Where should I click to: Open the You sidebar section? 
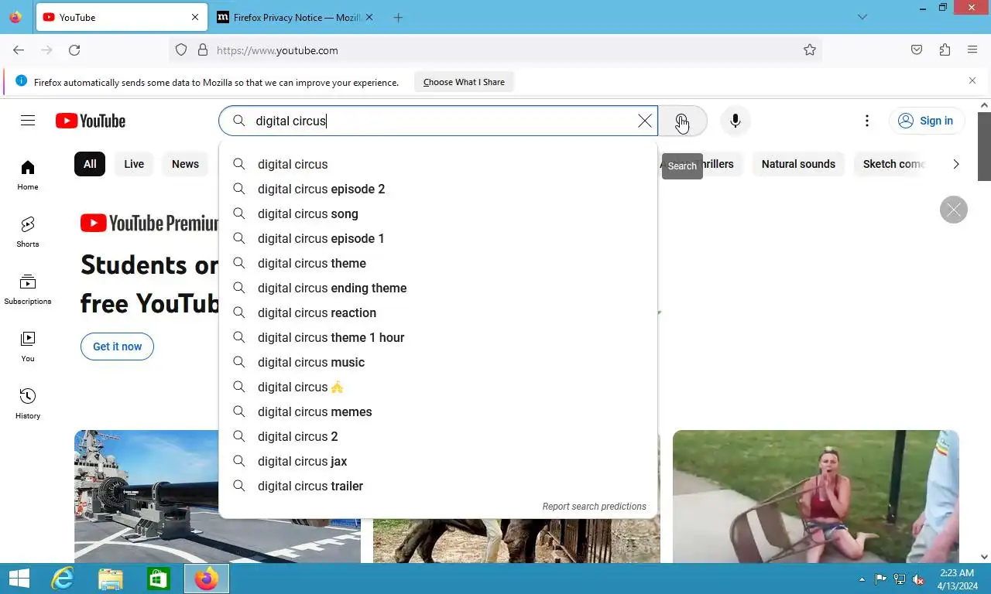tap(28, 346)
